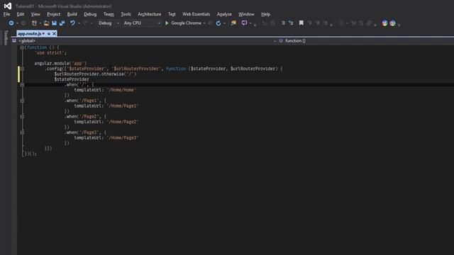The height and width of the screenshot is (255, 454).
Task: Click the Browser Refresh icon
Action: pyautogui.click(x=218, y=23)
